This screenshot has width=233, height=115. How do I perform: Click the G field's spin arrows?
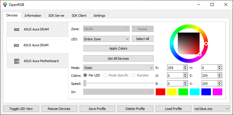click(185, 76)
